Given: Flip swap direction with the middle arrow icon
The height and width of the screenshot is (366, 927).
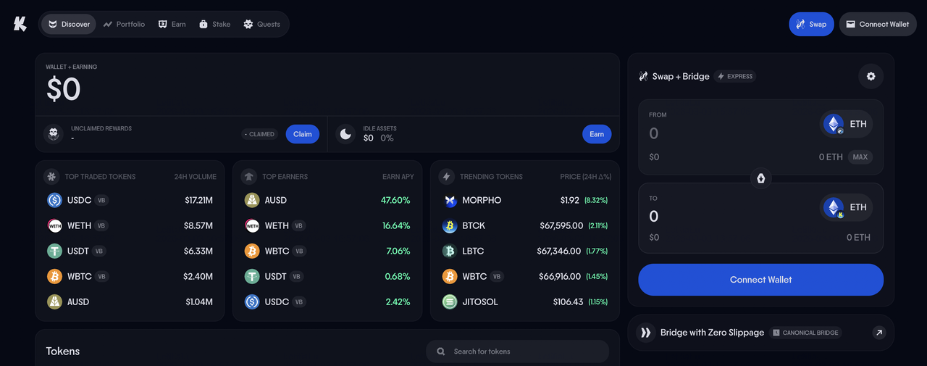Looking at the screenshot, I should coord(760,178).
